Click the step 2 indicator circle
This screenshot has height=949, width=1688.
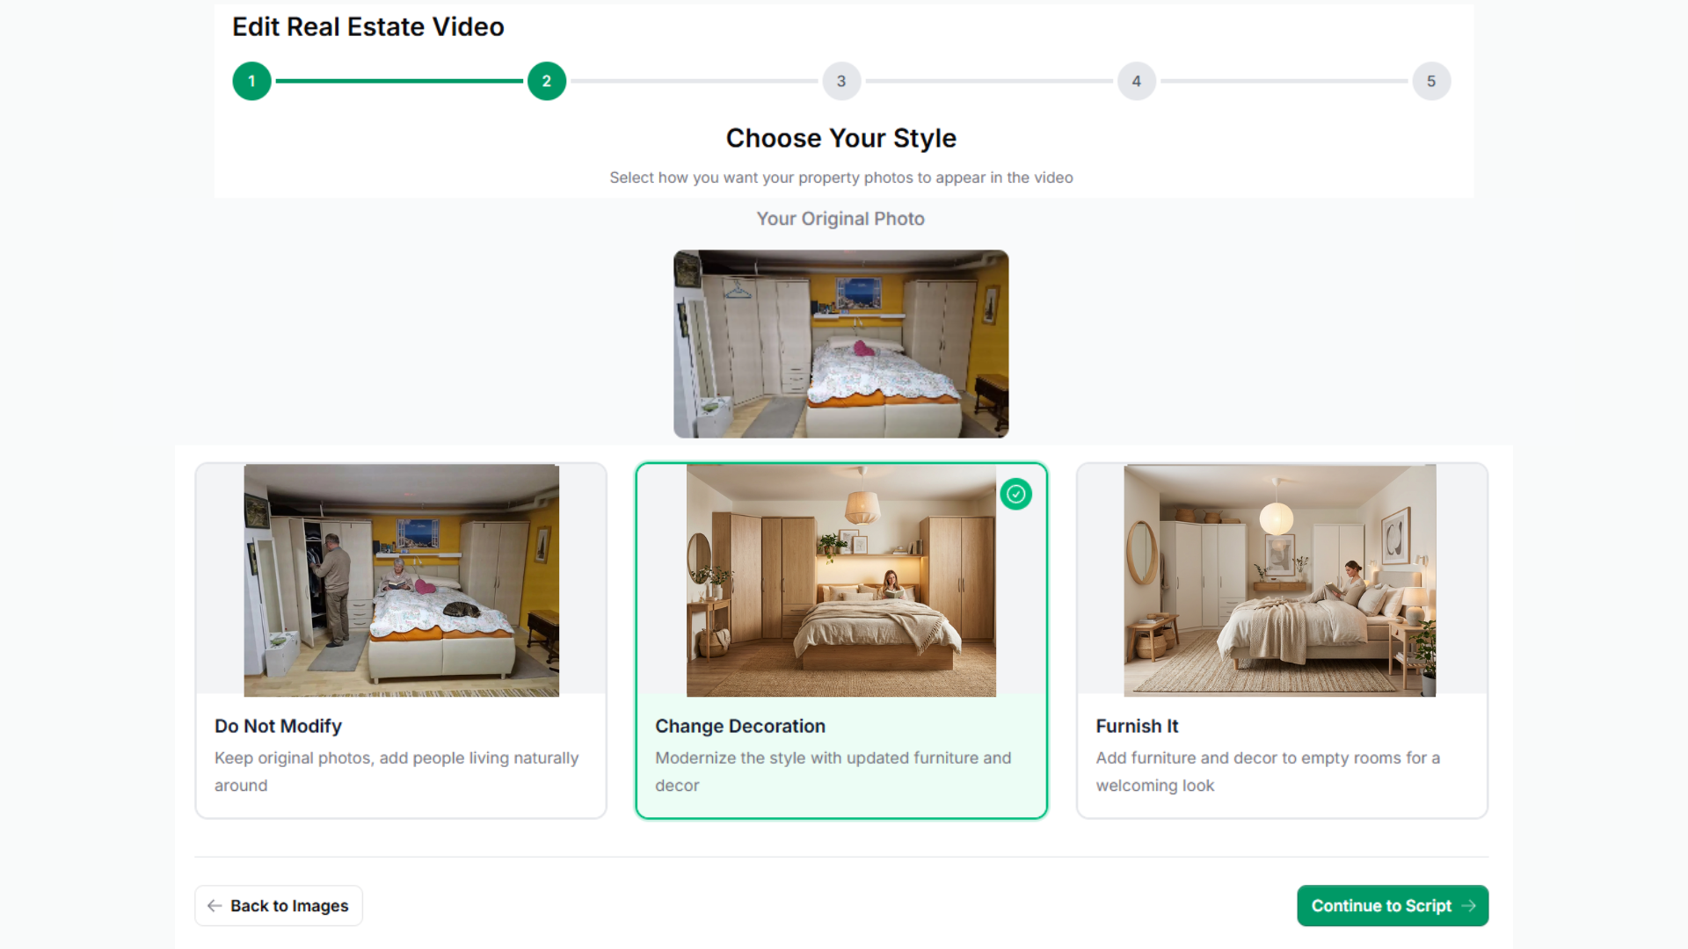[x=547, y=81]
